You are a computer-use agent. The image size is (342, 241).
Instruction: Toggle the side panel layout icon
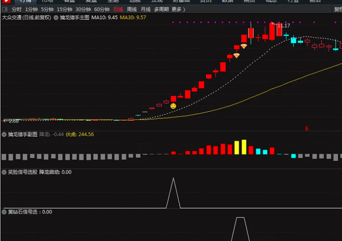coord(5,9)
